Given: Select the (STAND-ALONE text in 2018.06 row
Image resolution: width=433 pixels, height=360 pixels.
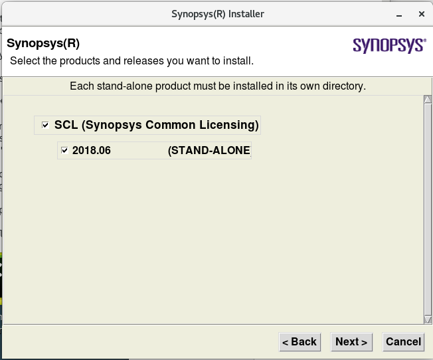Looking at the screenshot, I should (209, 151).
